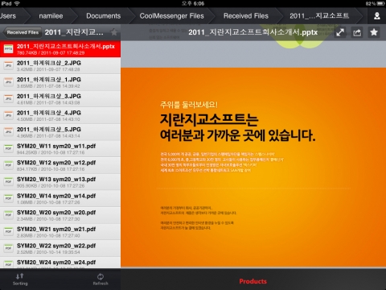Click the orange slide preview area
This screenshot has height=290, width=386.
point(253,168)
